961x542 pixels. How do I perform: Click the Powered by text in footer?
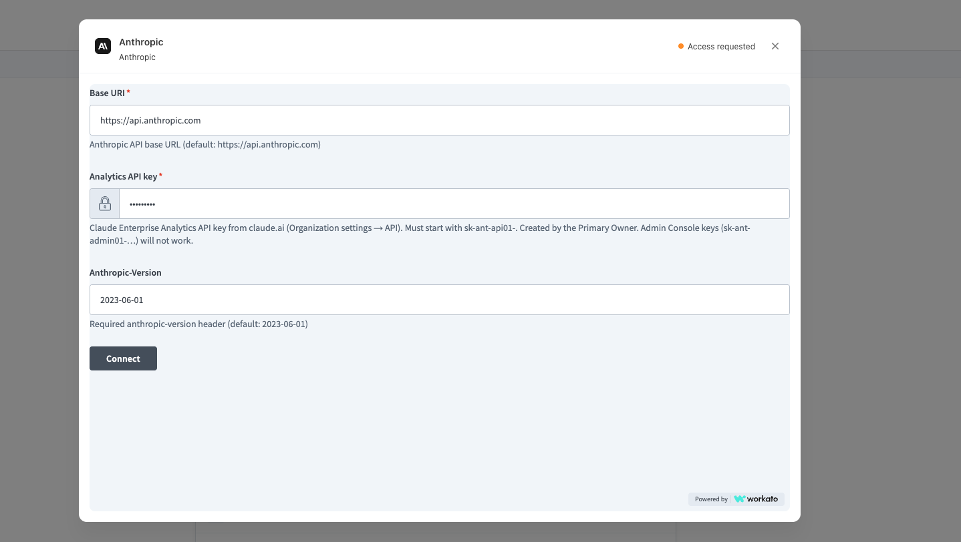tap(711, 499)
